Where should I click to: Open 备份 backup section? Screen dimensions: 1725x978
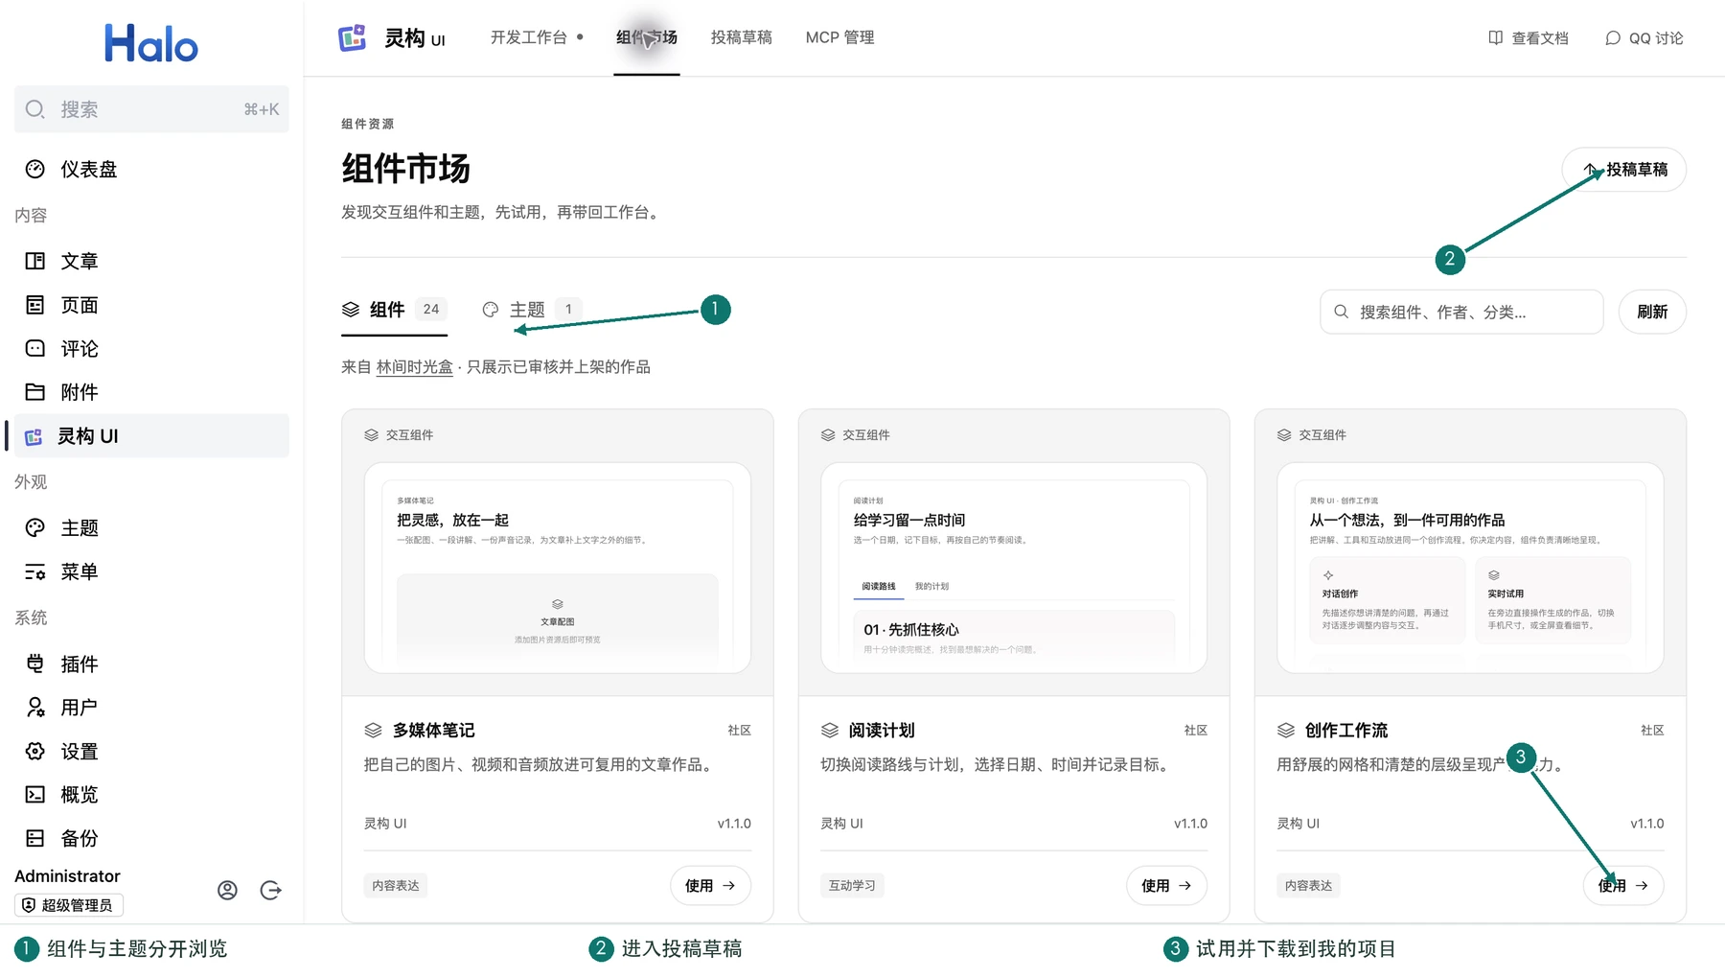[x=151, y=838]
